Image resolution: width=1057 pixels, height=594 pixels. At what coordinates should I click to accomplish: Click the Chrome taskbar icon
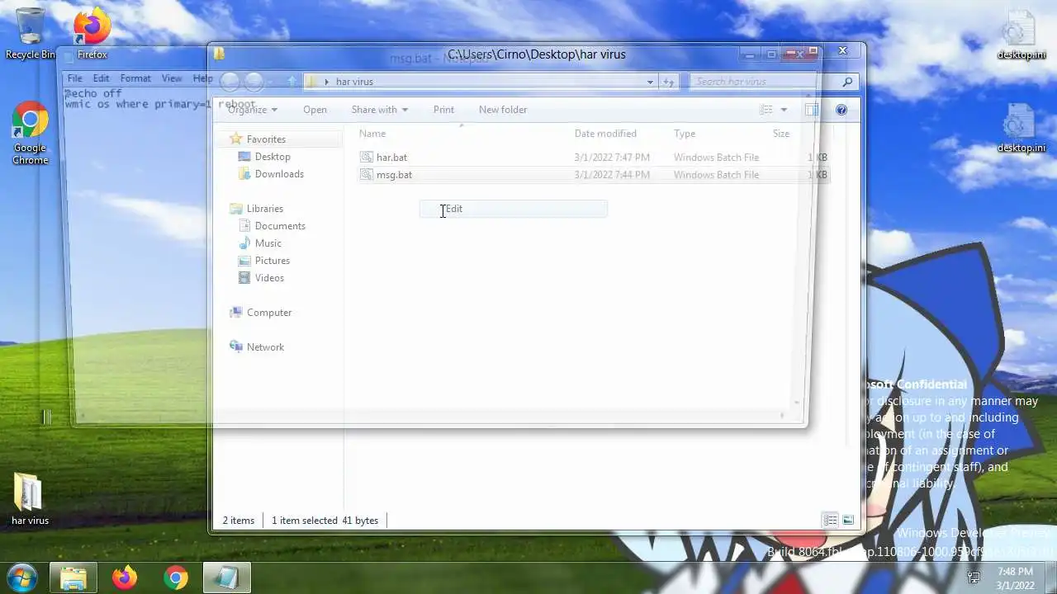coord(175,577)
